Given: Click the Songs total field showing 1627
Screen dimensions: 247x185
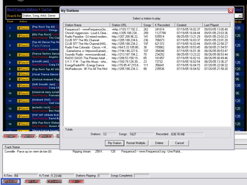Looking at the screenshot, I should (x=142, y=134).
